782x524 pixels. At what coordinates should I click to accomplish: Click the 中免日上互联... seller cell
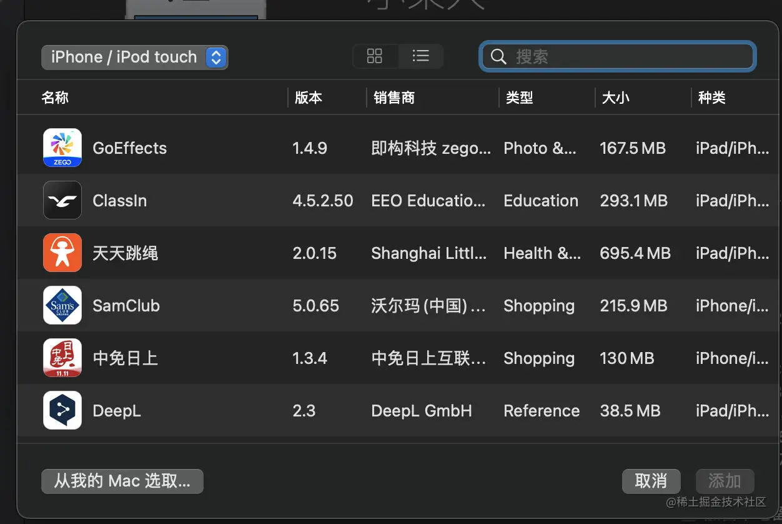(x=428, y=358)
